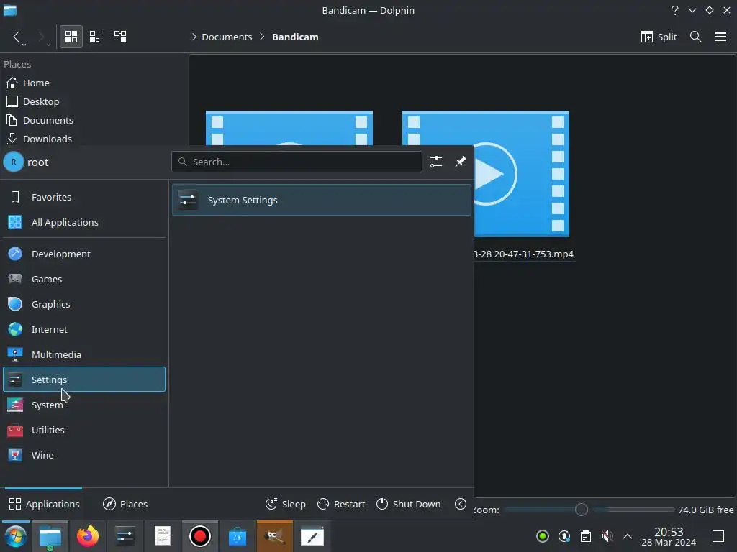Launch Firefox from taskbar
The height and width of the screenshot is (552, 737).
(x=88, y=536)
